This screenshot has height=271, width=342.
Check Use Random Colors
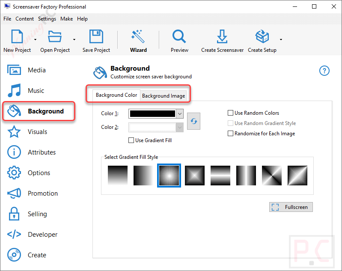tap(230, 113)
